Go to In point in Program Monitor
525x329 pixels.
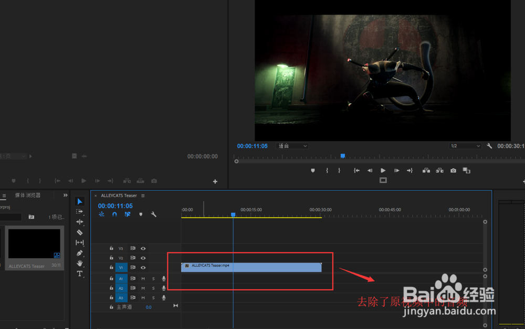click(356, 171)
